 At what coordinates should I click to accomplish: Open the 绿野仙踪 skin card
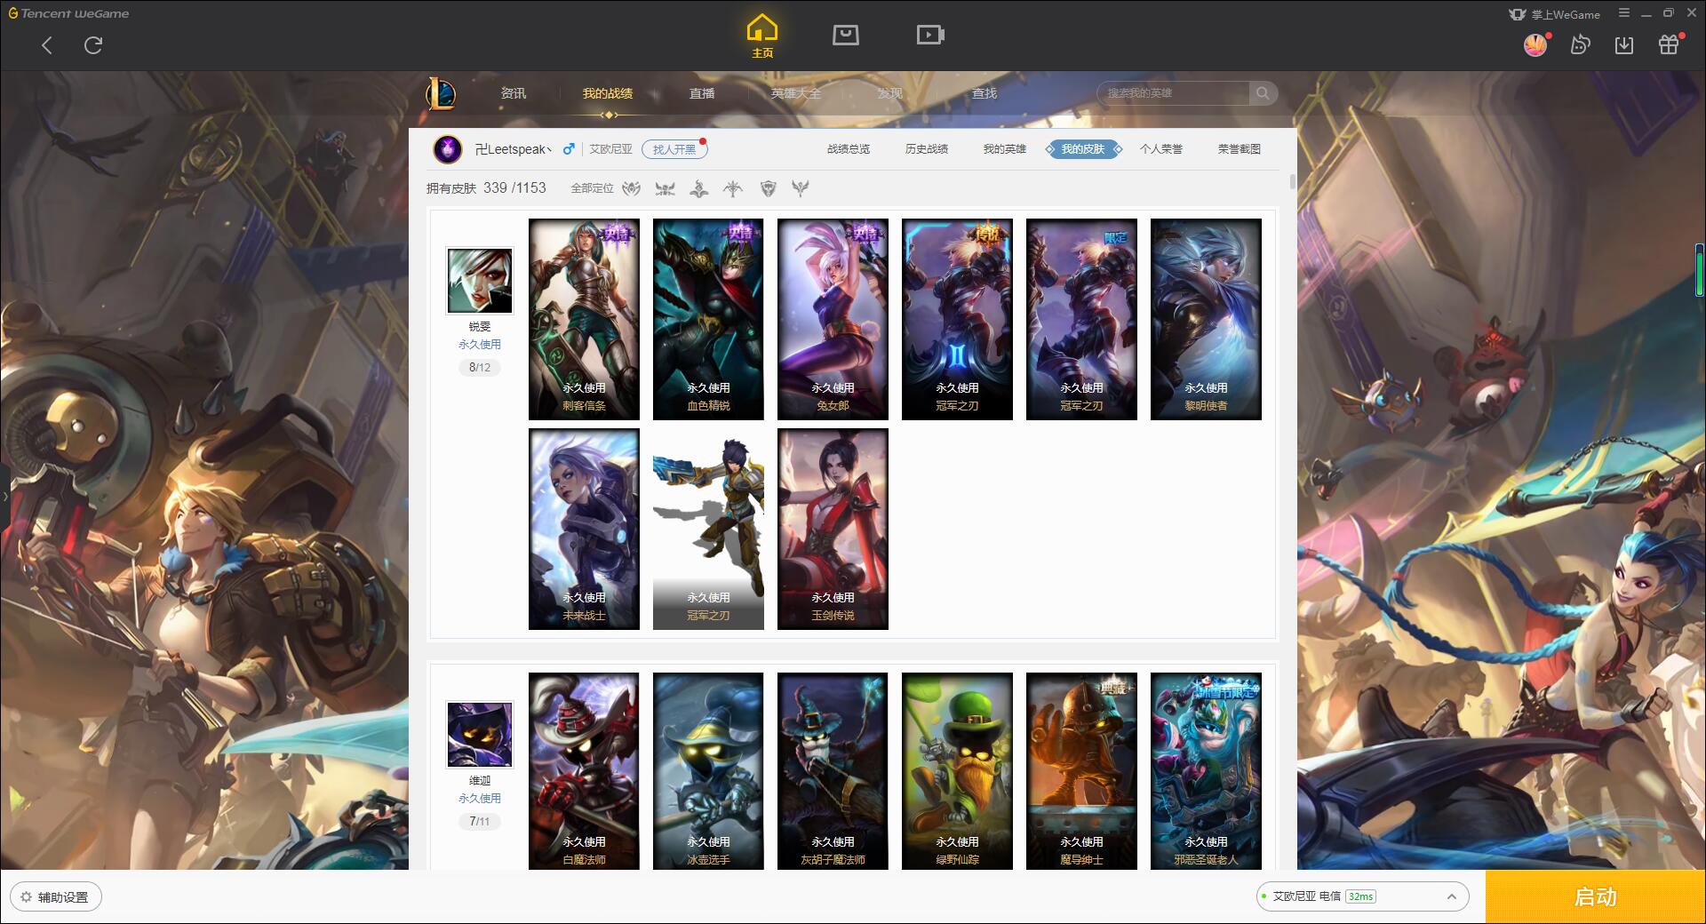(957, 771)
